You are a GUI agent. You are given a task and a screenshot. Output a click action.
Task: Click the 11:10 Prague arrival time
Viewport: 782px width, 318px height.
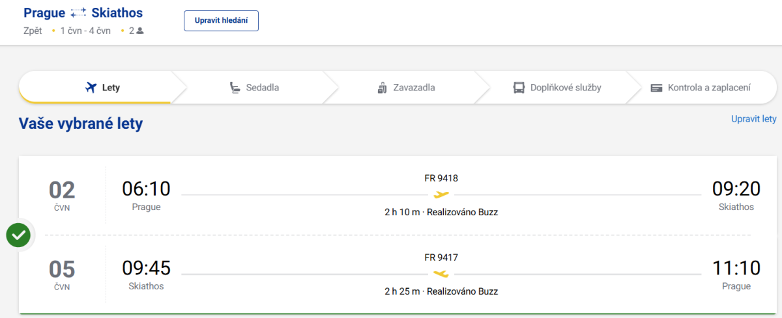click(x=736, y=269)
